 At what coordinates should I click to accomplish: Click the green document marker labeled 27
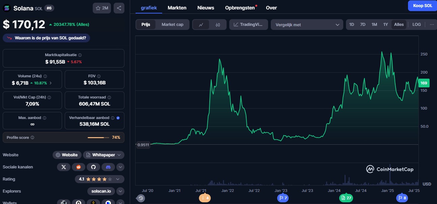[x=346, y=198]
